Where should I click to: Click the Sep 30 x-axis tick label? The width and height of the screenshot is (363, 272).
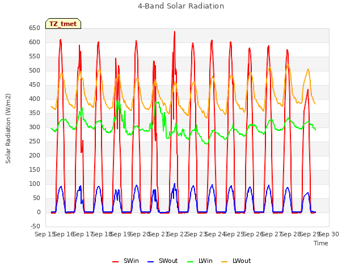pyautogui.click(x=329, y=234)
